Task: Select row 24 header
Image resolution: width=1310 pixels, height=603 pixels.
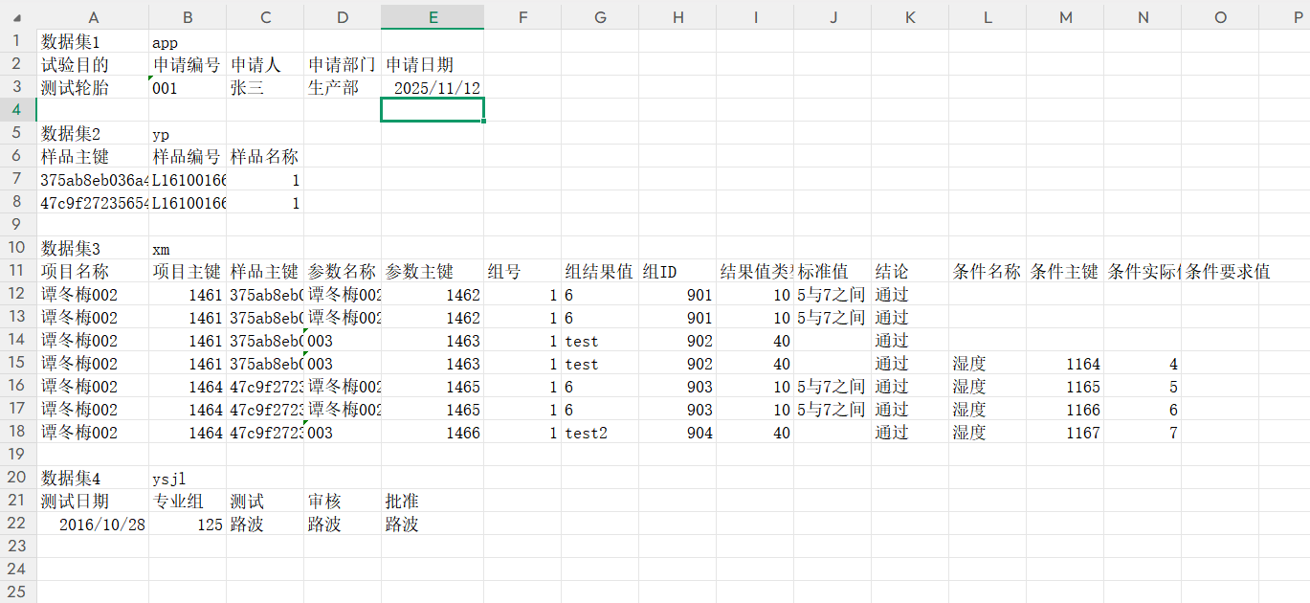Action: (18, 569)
